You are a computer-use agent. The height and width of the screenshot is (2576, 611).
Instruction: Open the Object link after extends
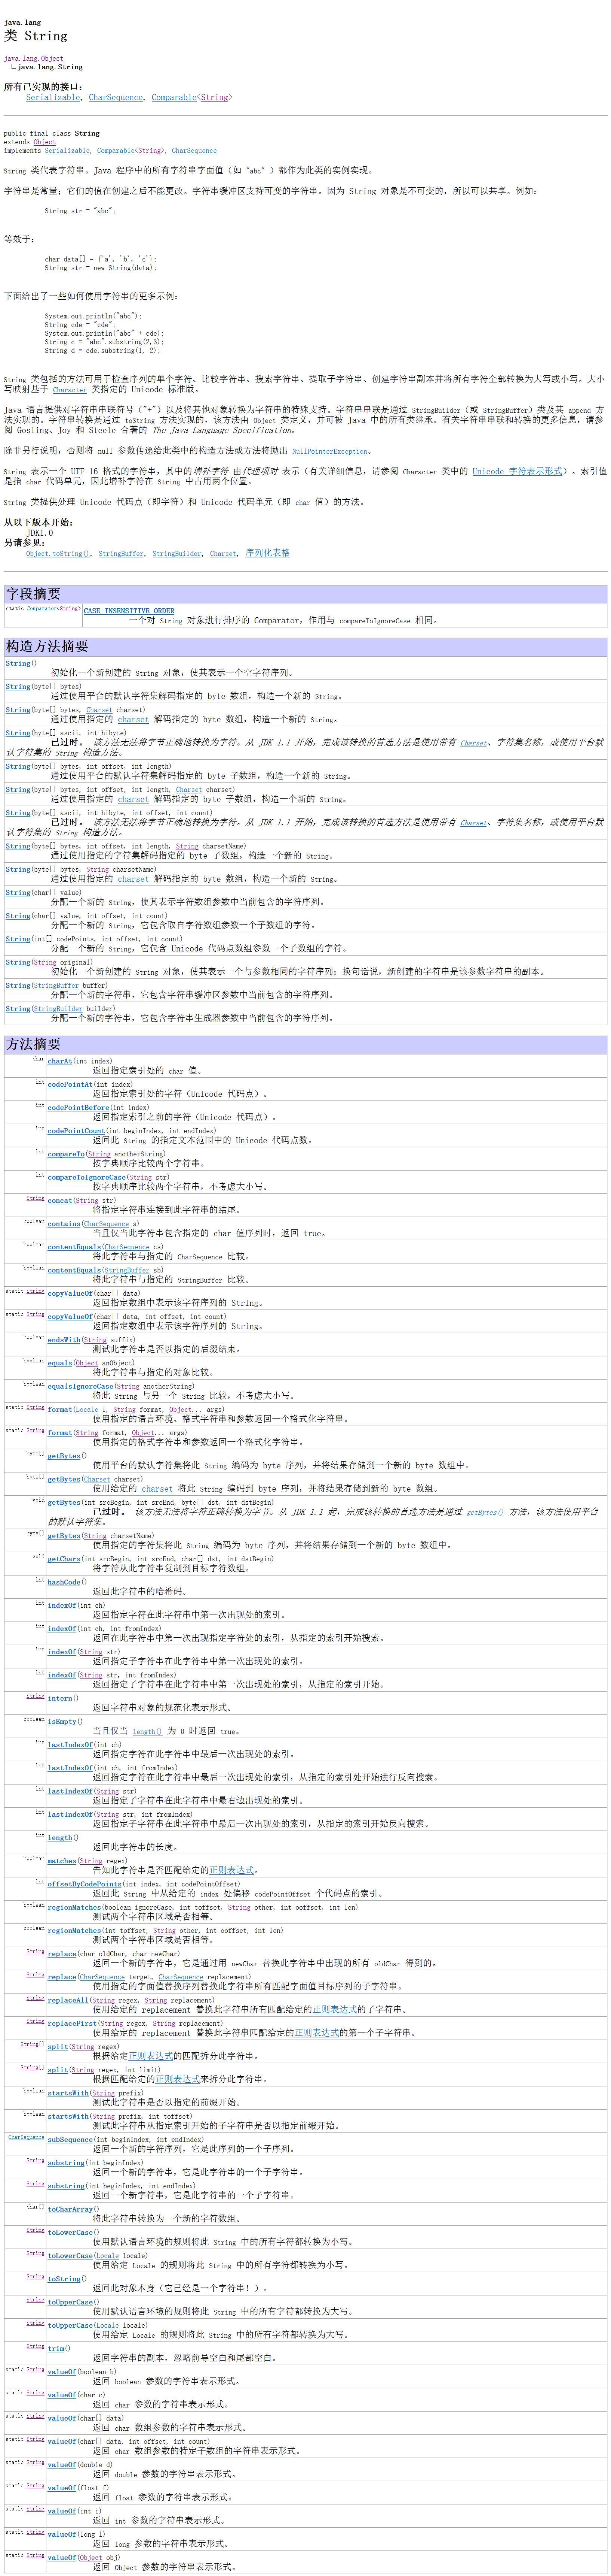point(45,142)
